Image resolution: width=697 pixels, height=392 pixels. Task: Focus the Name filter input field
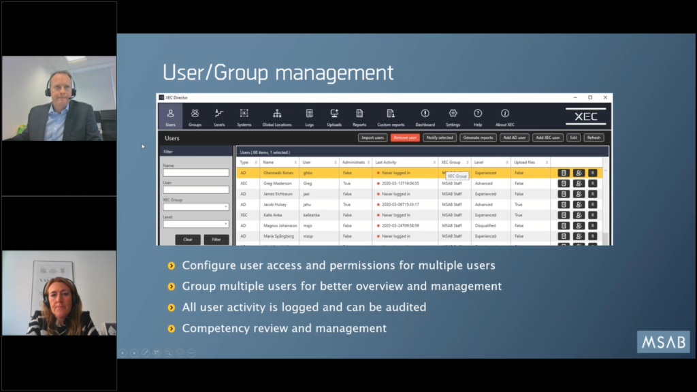pyautogui.click(x=196, y=172)
